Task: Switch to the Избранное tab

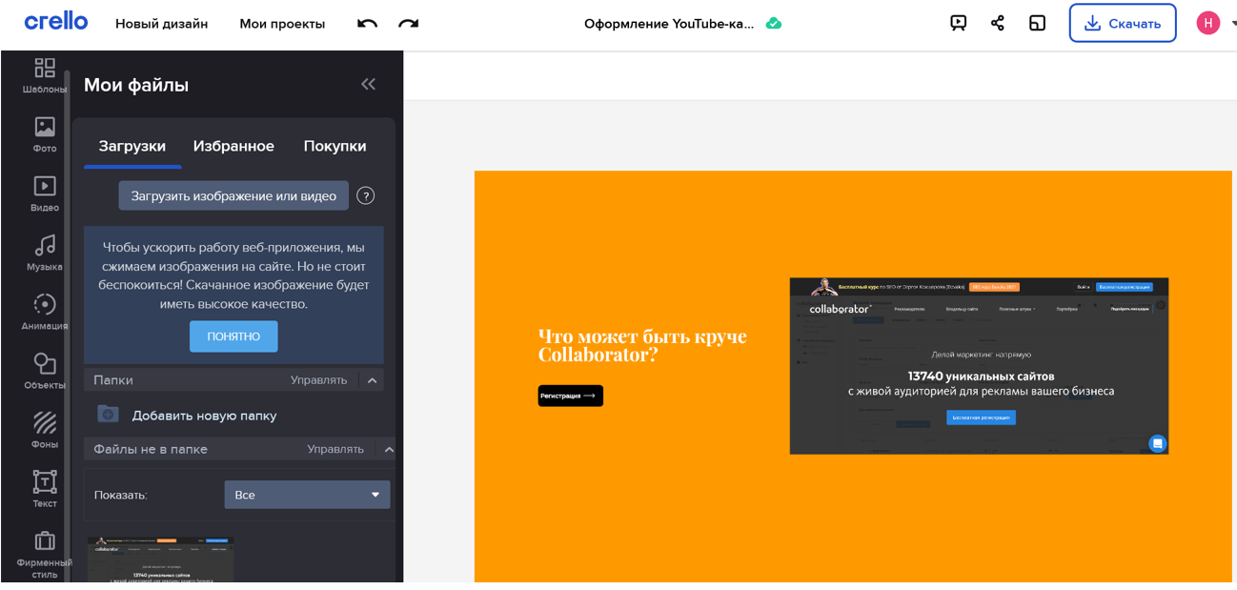Action: (x=234, y=145)
